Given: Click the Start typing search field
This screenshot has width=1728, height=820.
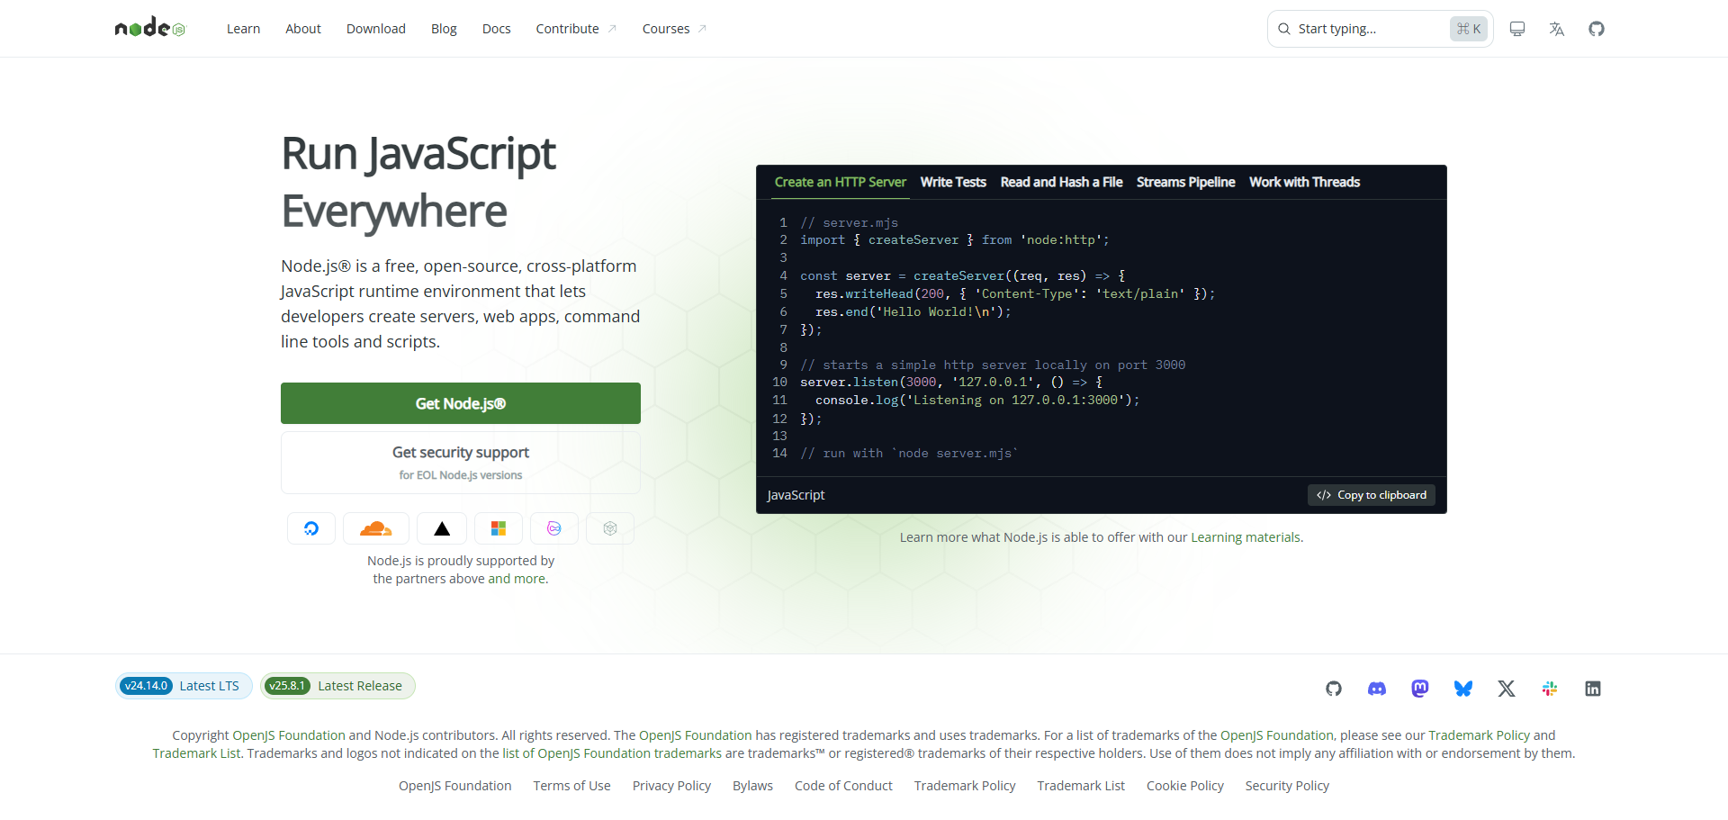Looking at the screenshot, I should click(x=1368, y=28).
